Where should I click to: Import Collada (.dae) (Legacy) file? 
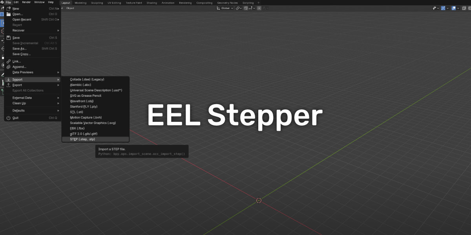click(95, 79)
